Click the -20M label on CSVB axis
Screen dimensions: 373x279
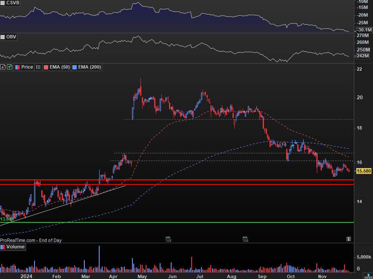(363, 15)
